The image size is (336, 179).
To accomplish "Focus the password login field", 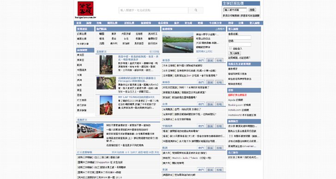I will point(239,44).
